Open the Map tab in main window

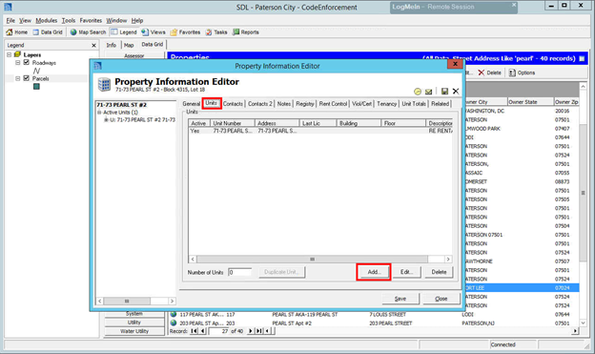pos(129,45)
